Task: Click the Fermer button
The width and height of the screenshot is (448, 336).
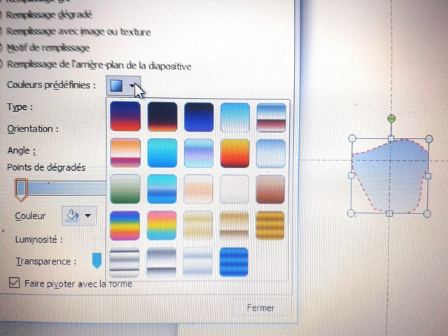Action: click(x=260, y=307)
